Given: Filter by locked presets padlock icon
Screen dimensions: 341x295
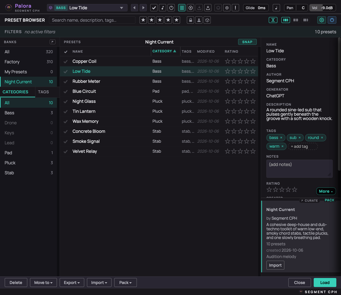Looking at the screenshot, I should pyautogui.click(x=190, y=20).
